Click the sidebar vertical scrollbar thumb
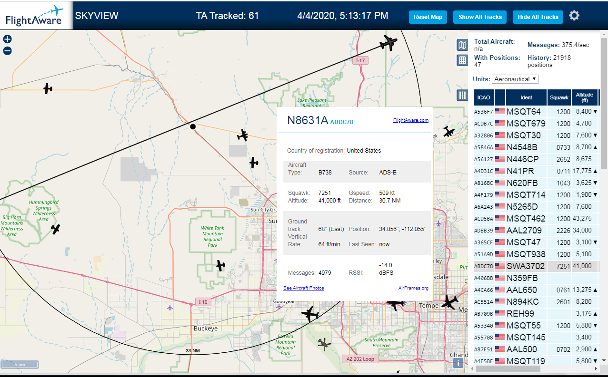The image size is (608, 377). 604,104
